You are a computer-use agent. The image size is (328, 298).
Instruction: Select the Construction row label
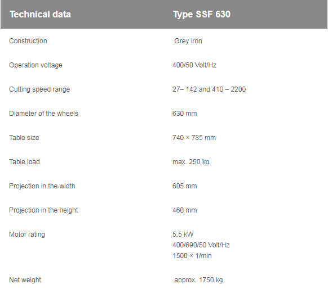(x=28, y=41)
